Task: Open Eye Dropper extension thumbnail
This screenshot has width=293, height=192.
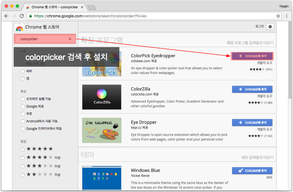Action: [102, 130]
